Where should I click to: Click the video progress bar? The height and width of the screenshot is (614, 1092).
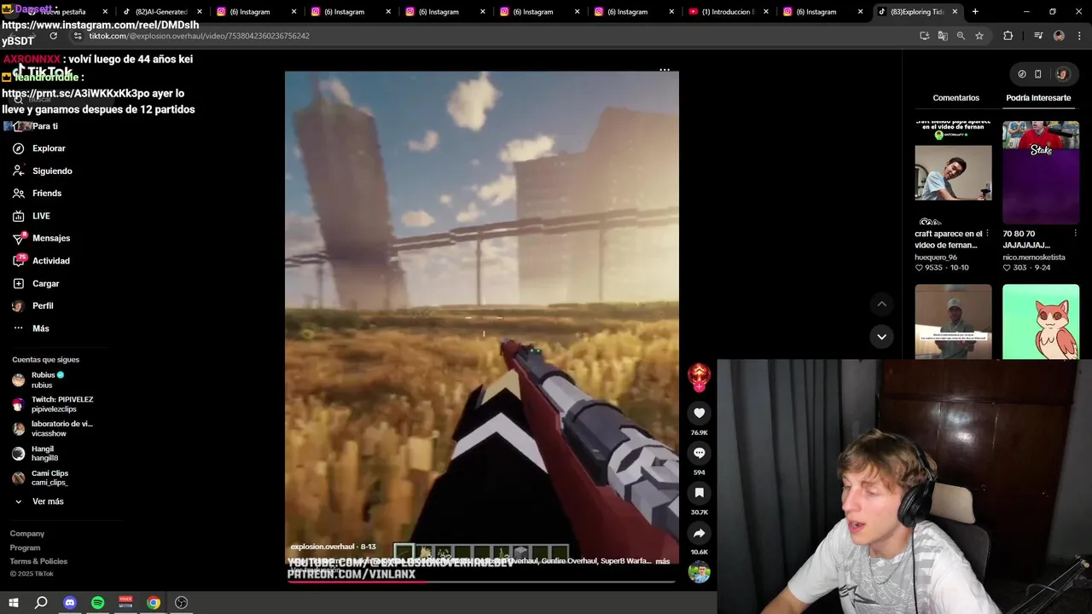(481, 582)
